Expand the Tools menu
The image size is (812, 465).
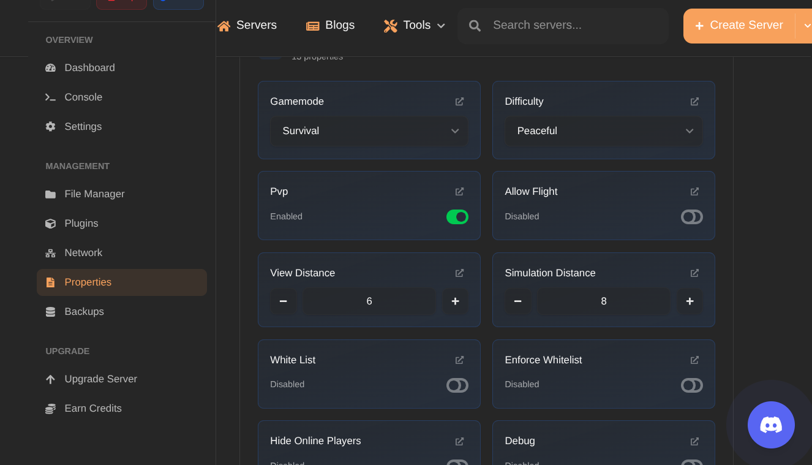[x=415, y=26]
